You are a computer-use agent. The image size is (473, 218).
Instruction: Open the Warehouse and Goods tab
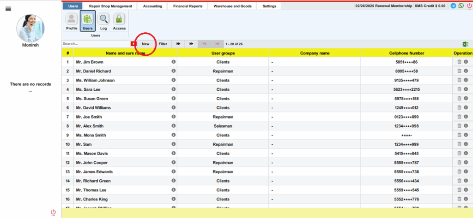(x=232, y=6)
